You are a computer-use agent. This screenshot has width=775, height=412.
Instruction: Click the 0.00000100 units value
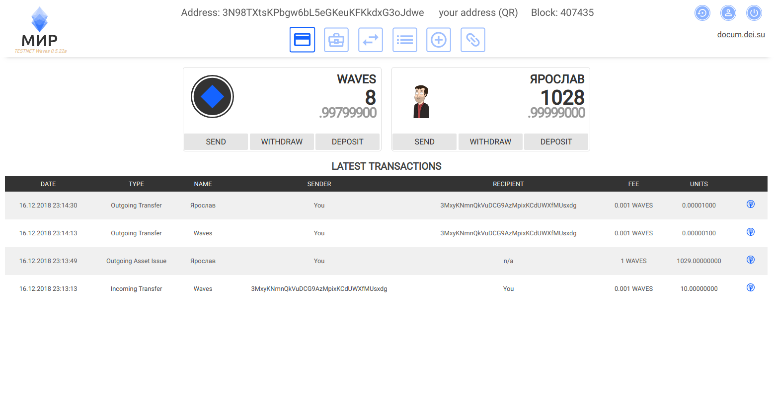[x=698, y=233]
